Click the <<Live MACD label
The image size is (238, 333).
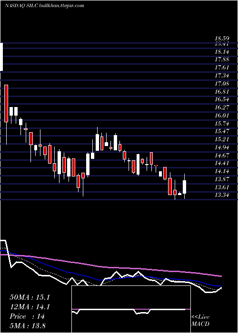(200, 320)
